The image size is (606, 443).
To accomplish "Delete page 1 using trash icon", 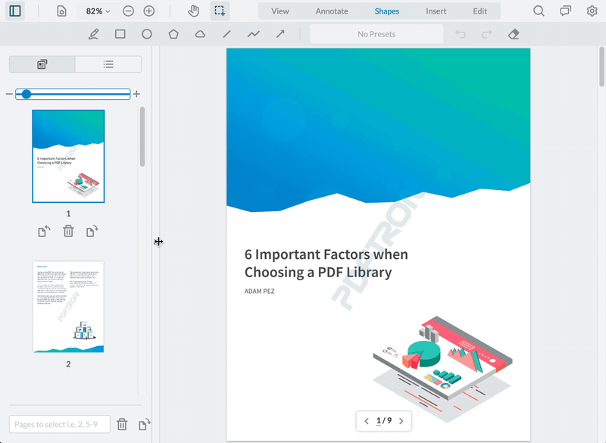I will (68, 231).
